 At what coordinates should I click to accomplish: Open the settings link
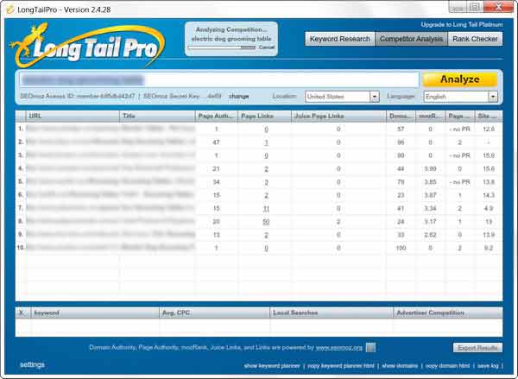click(32, 365)
